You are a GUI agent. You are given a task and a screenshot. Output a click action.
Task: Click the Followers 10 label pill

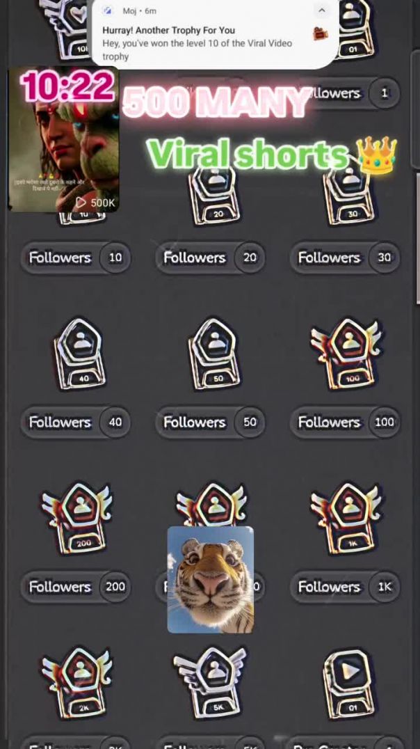coord(75,258)
